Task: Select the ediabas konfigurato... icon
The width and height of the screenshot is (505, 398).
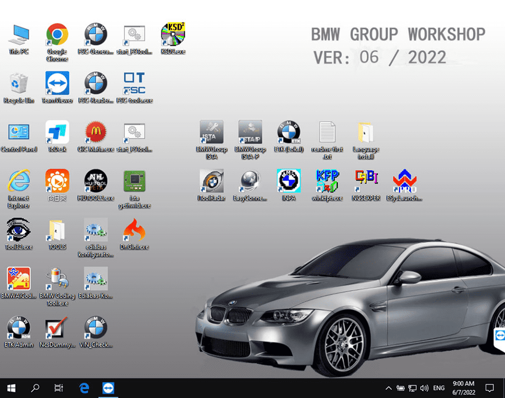Action: click(96, 237)
